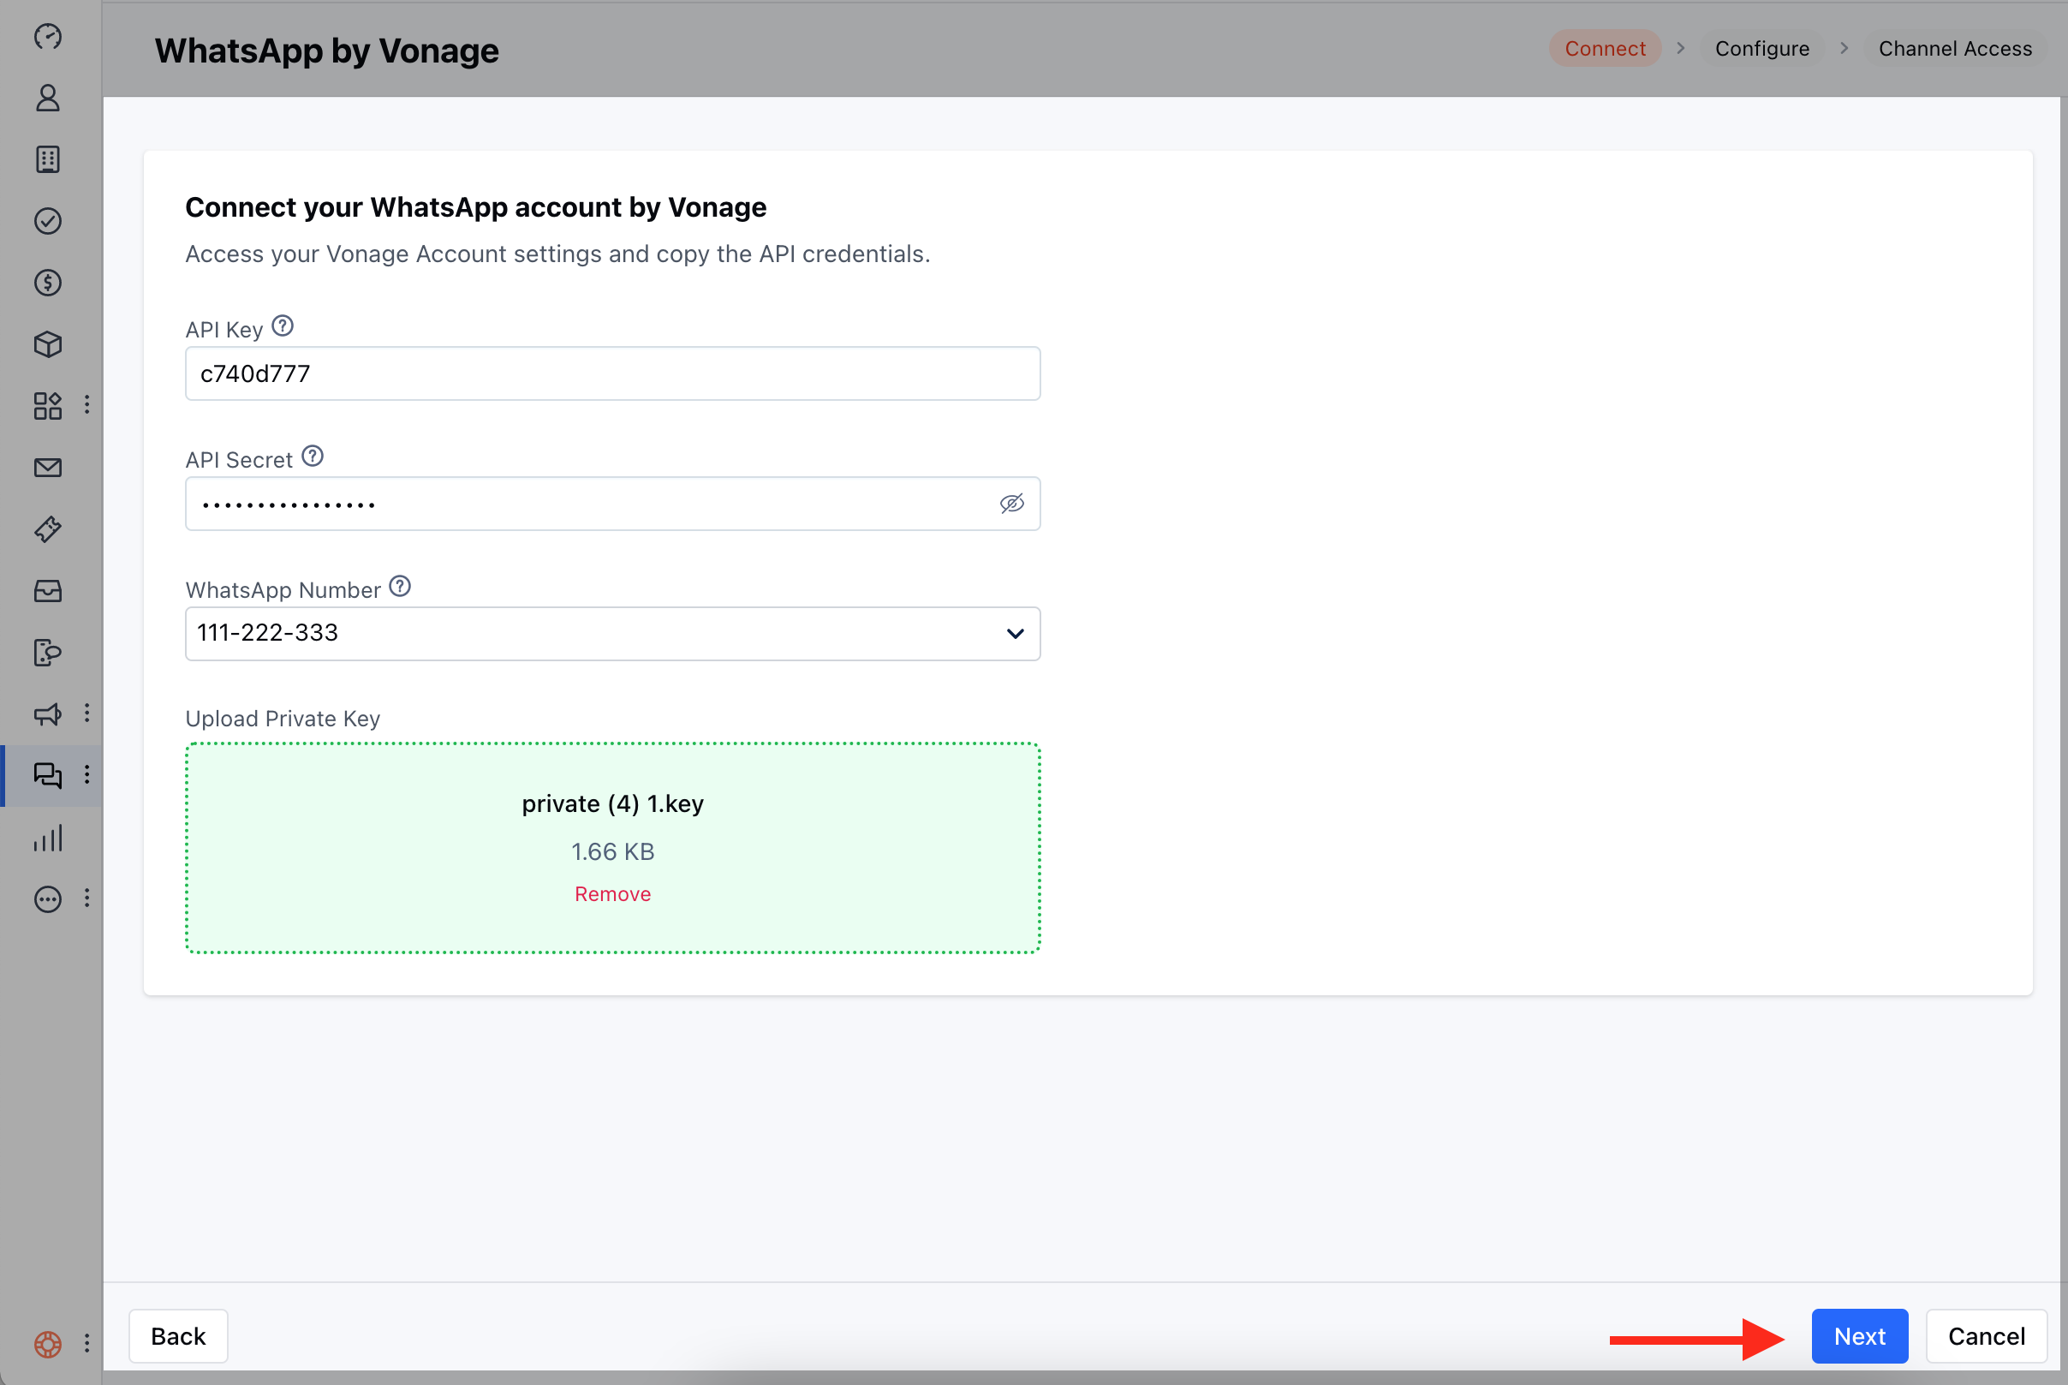Open the deals dollar icon in sidebar

(x=48, y=283)
